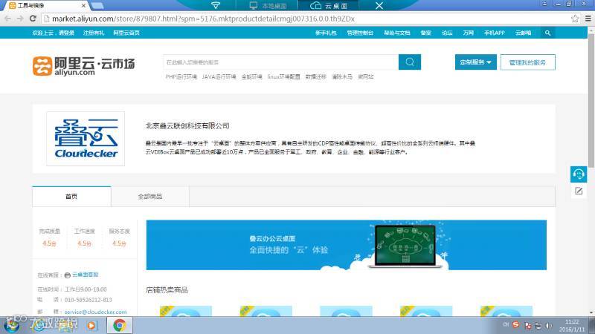Click 论坛 in the top nav
Viewport: 595px width, 334px height.
[x=447, y=33]
